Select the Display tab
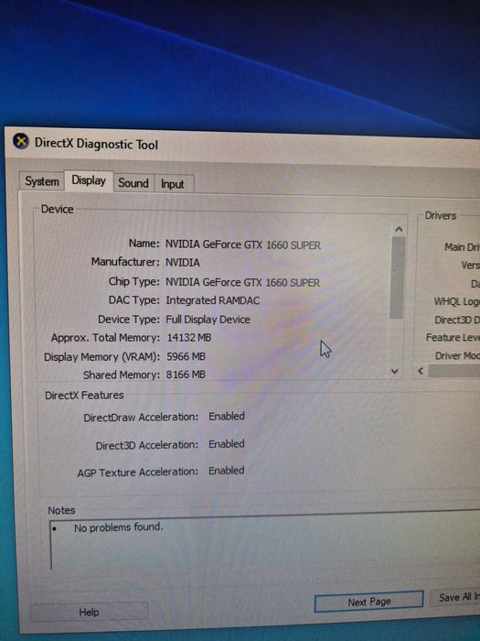This screenshot has width=480, height=641. click(89, 180)
